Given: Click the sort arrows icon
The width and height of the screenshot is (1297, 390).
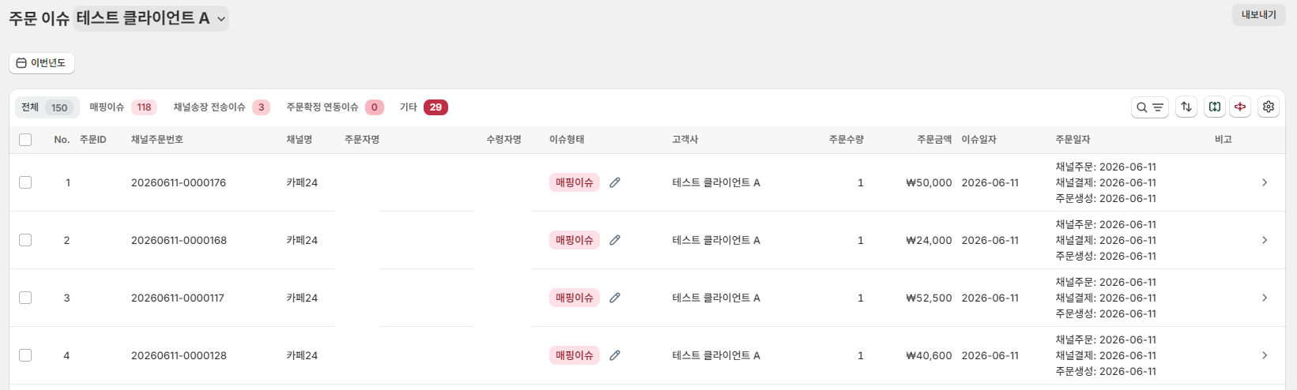Looking at the screenshot, I should (1186, 107).
